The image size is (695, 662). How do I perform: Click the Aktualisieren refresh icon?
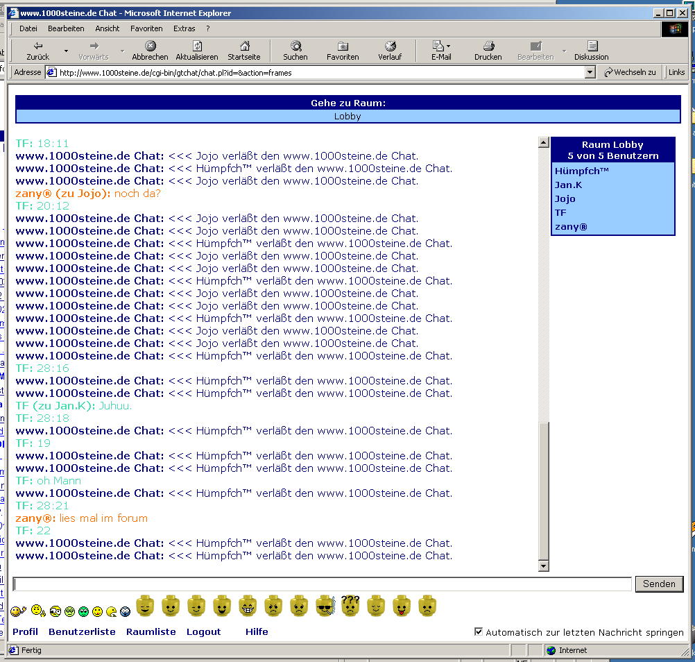pyautogui.click(x=197, y=46)
